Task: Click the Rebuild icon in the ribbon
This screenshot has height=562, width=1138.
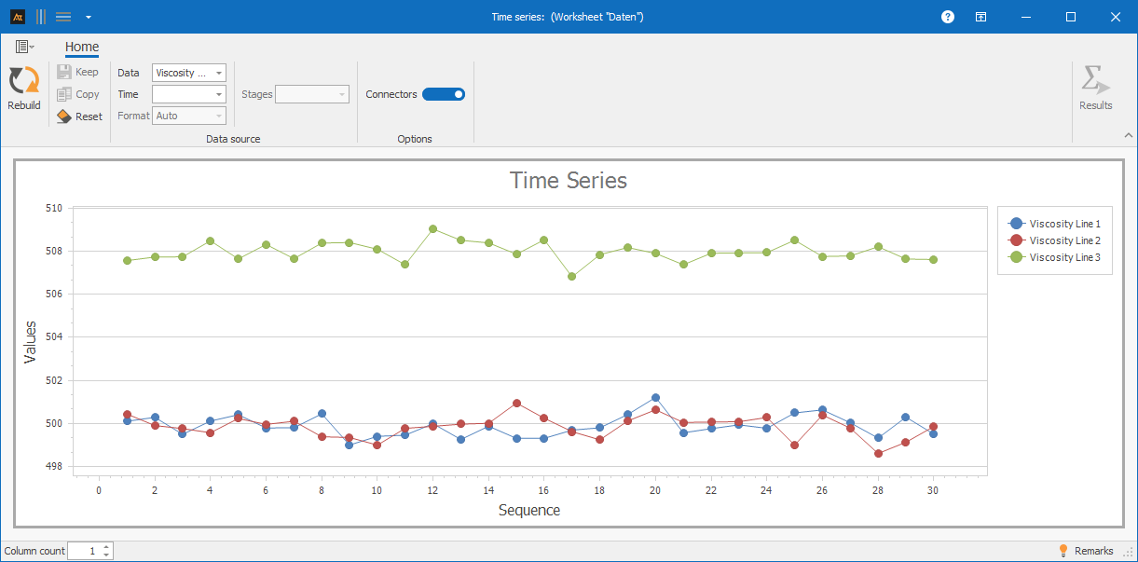Action: tap(24, 82)
